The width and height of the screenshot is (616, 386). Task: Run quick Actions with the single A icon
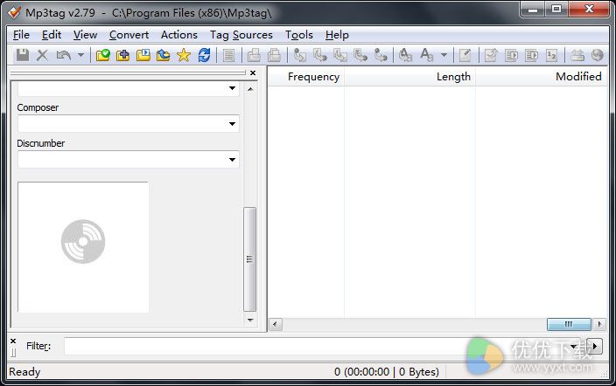click(427, 55)
